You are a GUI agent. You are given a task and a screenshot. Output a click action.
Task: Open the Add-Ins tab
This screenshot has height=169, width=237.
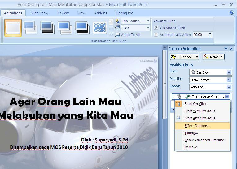click(101, 13)
